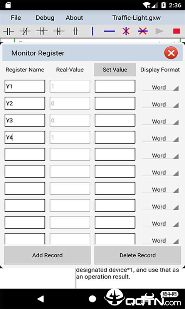Select the delete vertical line tool

tap(126, 31)
